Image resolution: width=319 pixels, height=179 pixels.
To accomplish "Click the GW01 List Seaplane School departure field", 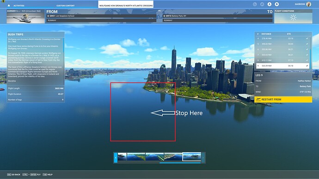I will tap(101, 16).
